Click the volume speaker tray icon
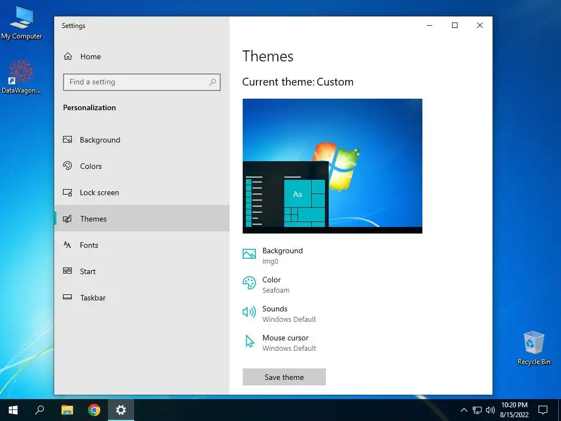The width and height of the screenshot is (561, 421). pos(490,410)
